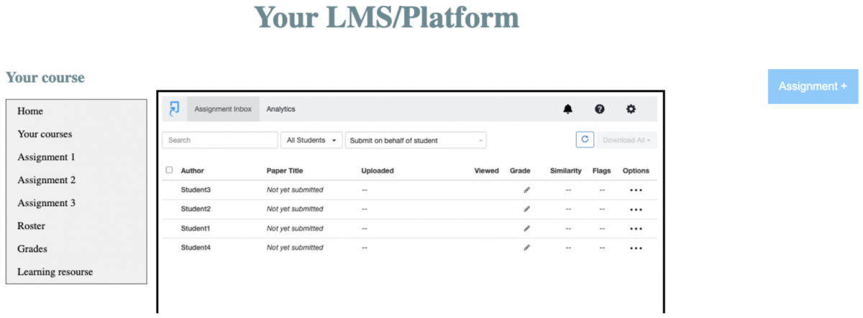Click the refresh inbox icon
Image resolution: width=863 pixels, height=318 pixels.
[x=584, y=140]
